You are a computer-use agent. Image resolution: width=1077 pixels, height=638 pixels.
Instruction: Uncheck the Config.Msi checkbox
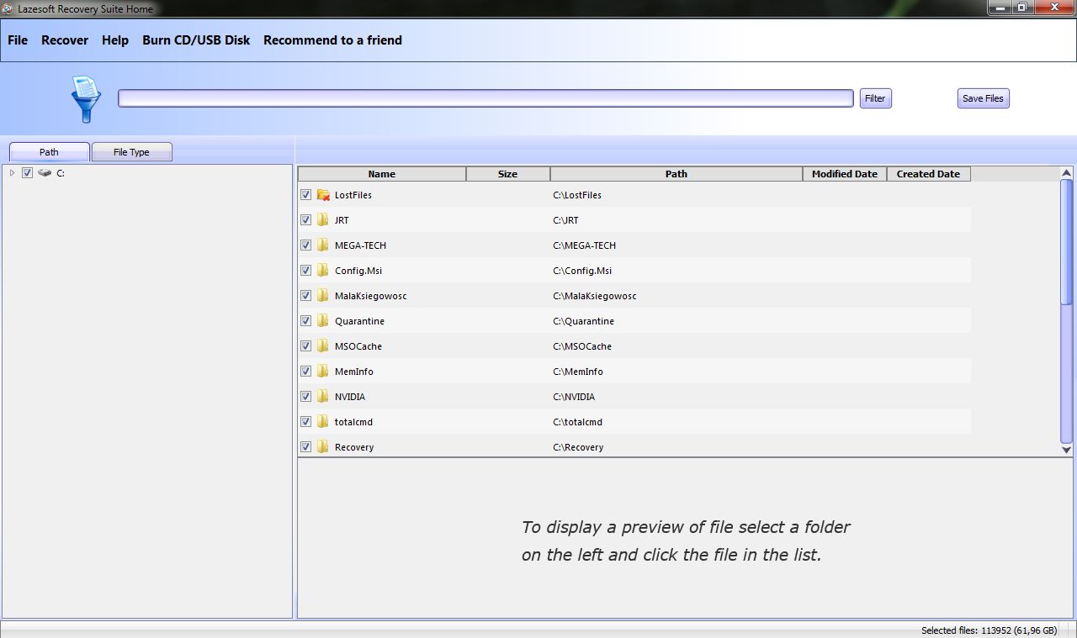[x=306, y=271]
